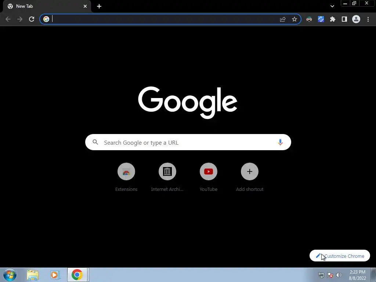The image size is (376, 282).
Task: Open the Chrome three-dot menu
Action: pos(368,19)
